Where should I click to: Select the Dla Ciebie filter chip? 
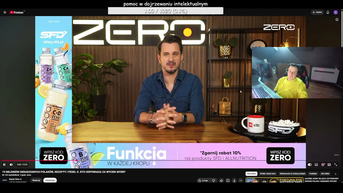point(325,174)
